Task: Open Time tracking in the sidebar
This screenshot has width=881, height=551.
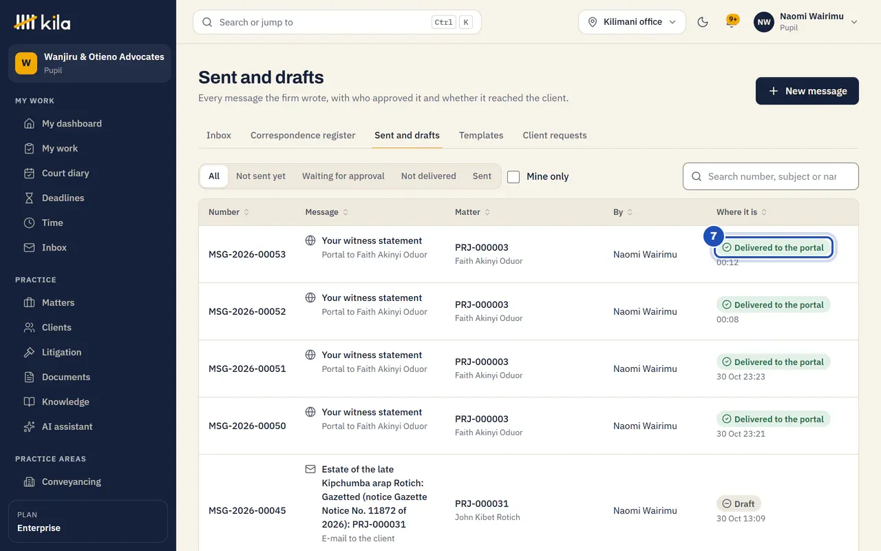Action: point(88,223)
